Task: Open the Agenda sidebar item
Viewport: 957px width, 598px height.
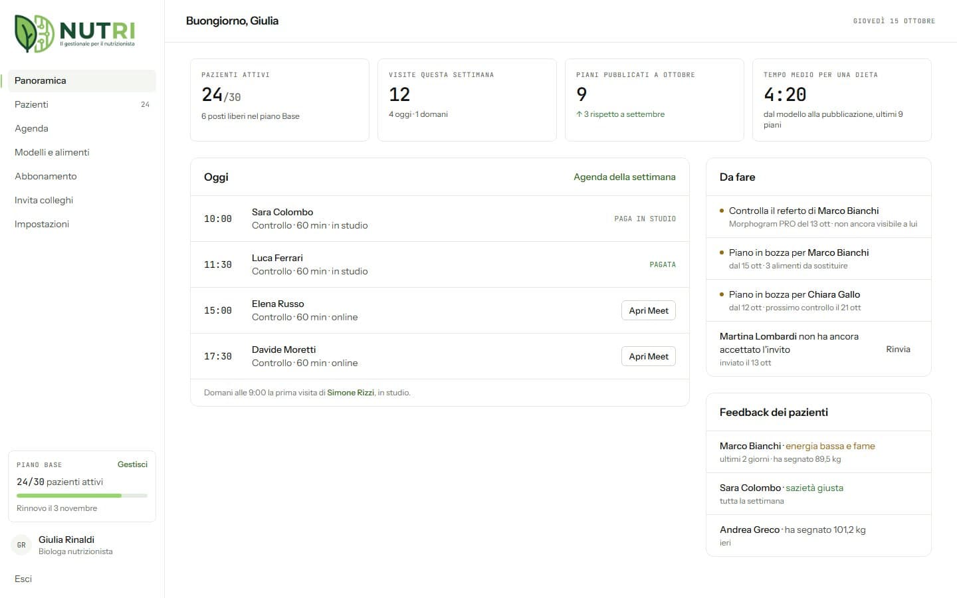Action: tap(82, 128)
